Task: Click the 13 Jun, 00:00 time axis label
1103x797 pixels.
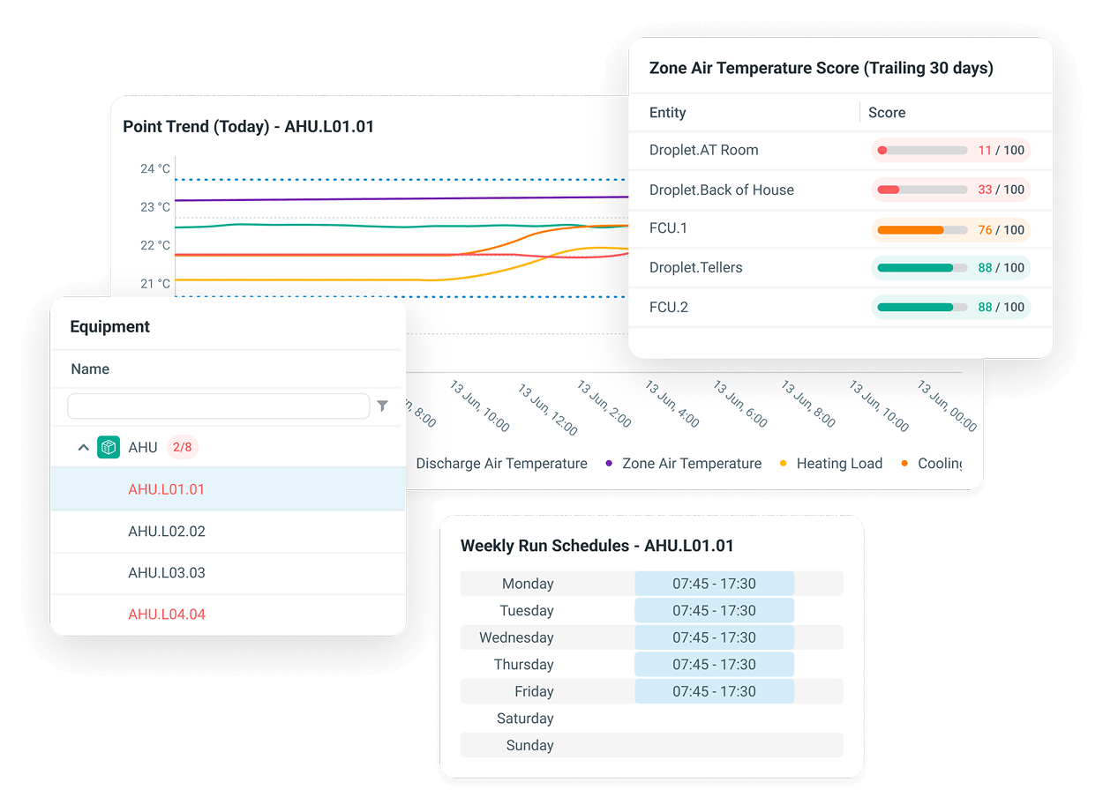Action: tap(947, 406)
